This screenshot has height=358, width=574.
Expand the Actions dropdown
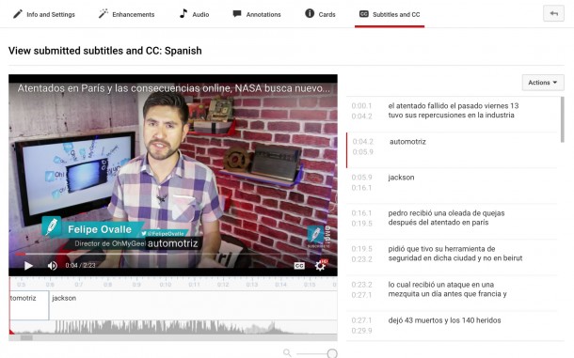point(543,83)
